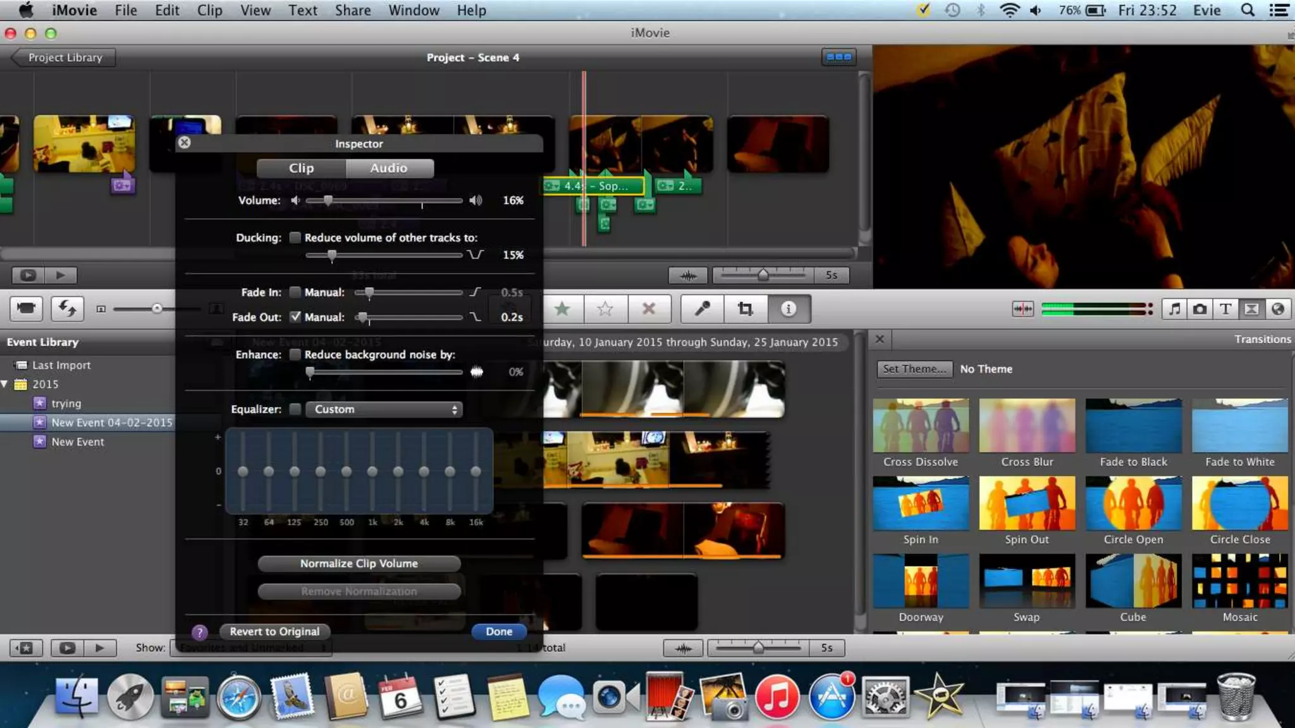The image size is (1295, 728).
Task: Play selected event full screen
Action: point(68,648)
